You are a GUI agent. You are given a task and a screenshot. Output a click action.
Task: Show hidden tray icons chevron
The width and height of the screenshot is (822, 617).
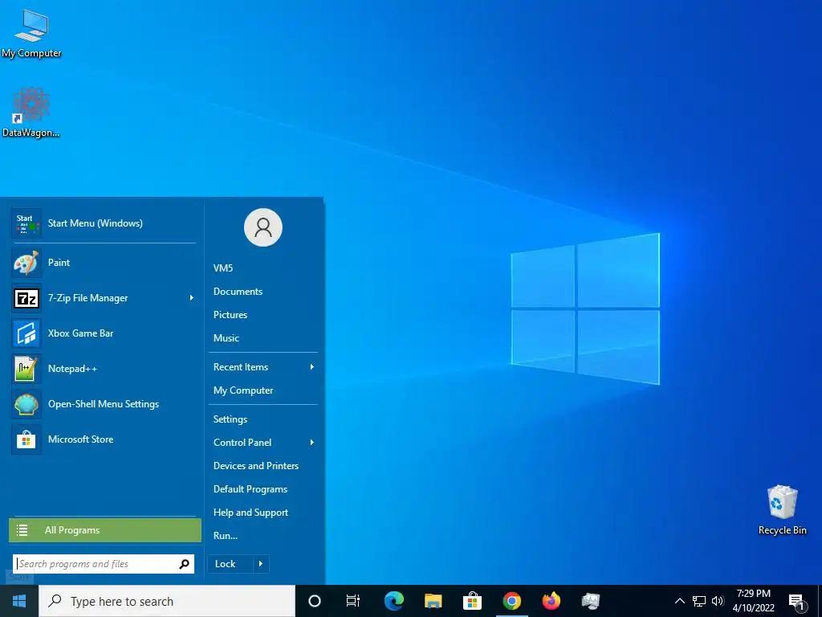pyautogui.click(x=679, y=601)
